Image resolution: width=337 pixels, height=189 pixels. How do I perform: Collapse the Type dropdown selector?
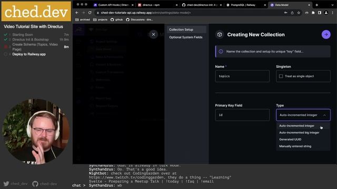point(303,115)
